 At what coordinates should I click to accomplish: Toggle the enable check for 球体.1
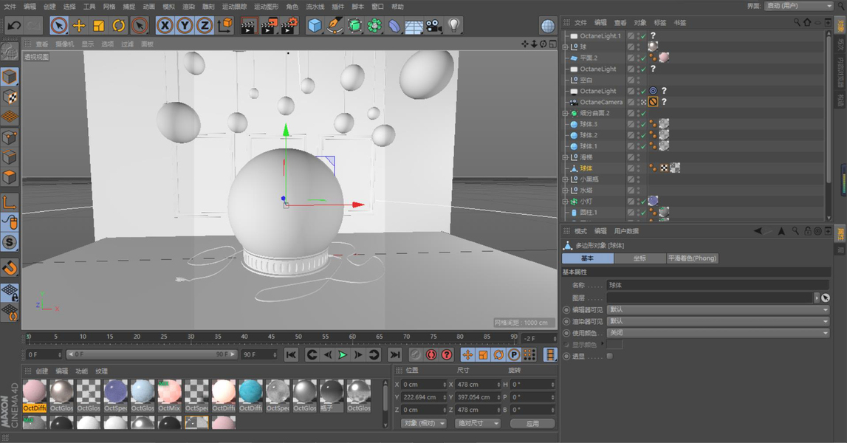click(x=643, y=146)
